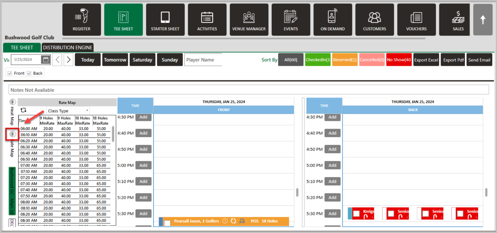Add a 4:30 PM Front tee time
The height and width of the screenshot is (233, 497).
click(144, 117)
